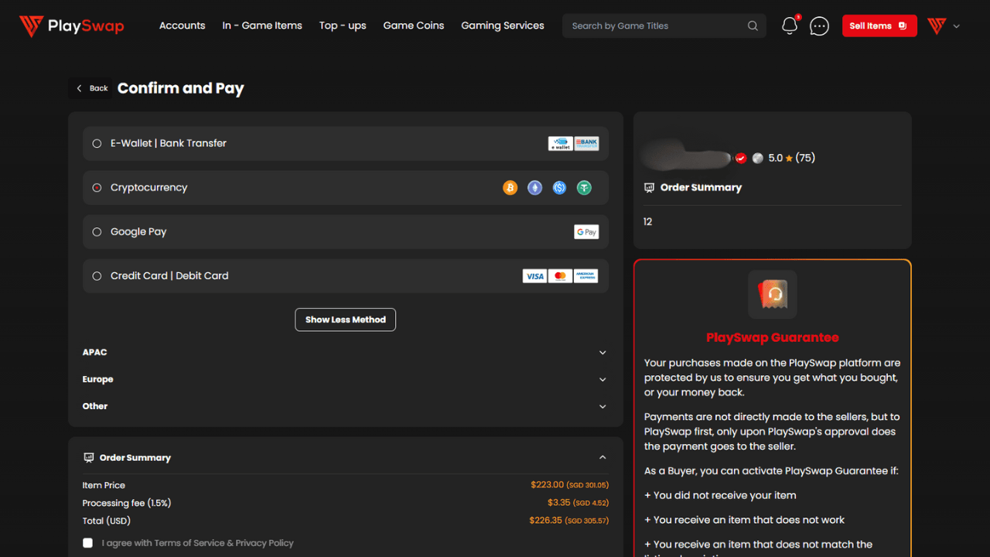This screenshot has width=990, height=557.
Task: Click the order quantity 12 text
Action: [x=648, y=222]
